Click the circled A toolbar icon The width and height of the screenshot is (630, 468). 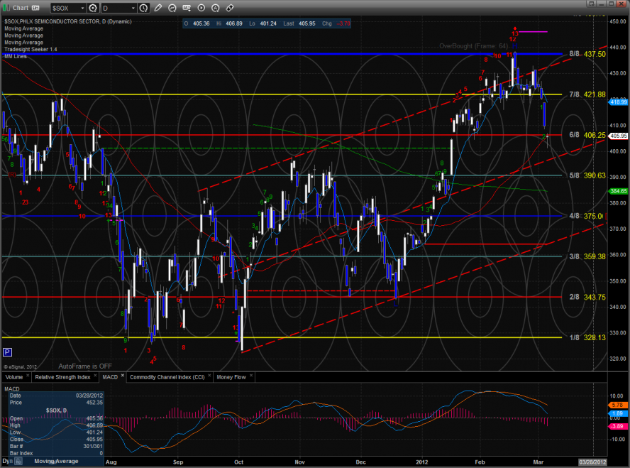[x=216, y=8]
